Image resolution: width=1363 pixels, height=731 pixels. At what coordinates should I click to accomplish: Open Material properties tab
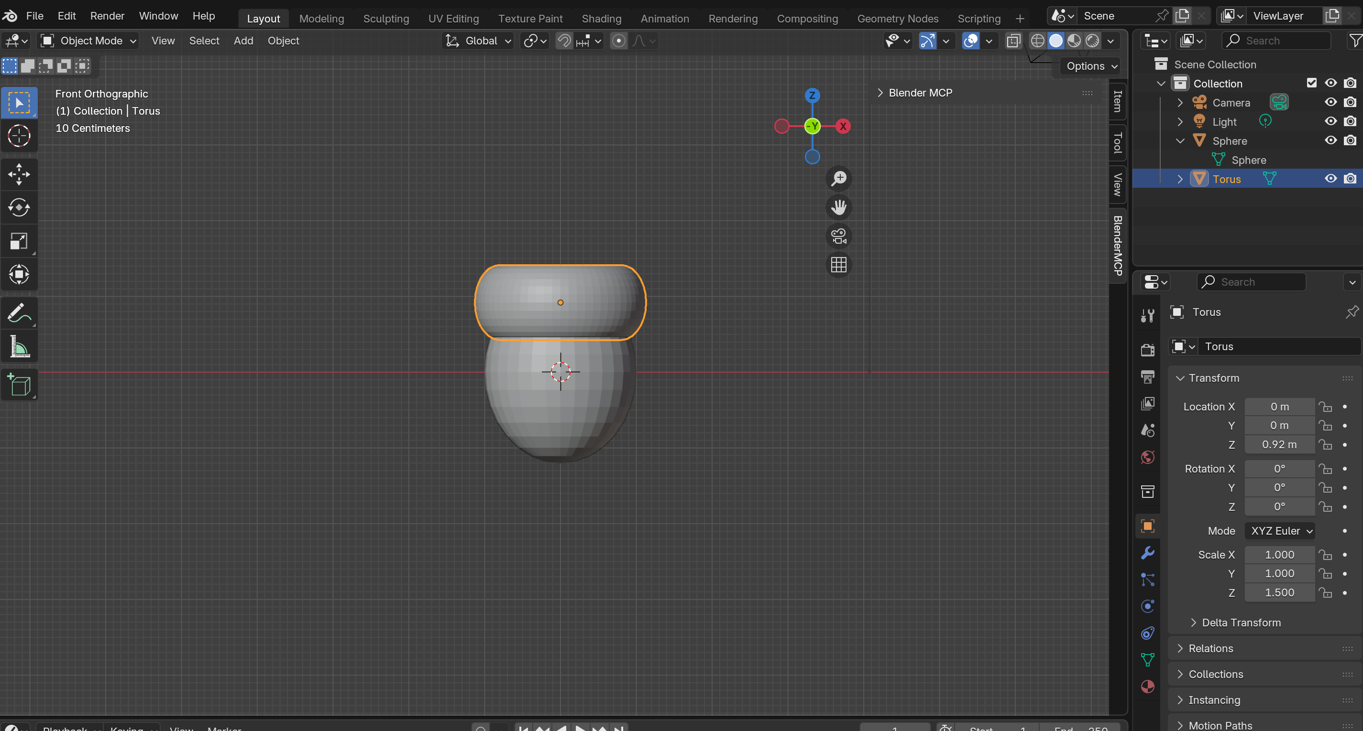(x=1147, y=687)
